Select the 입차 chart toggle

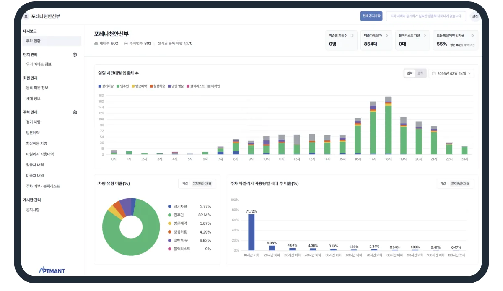tap(410, 73)
